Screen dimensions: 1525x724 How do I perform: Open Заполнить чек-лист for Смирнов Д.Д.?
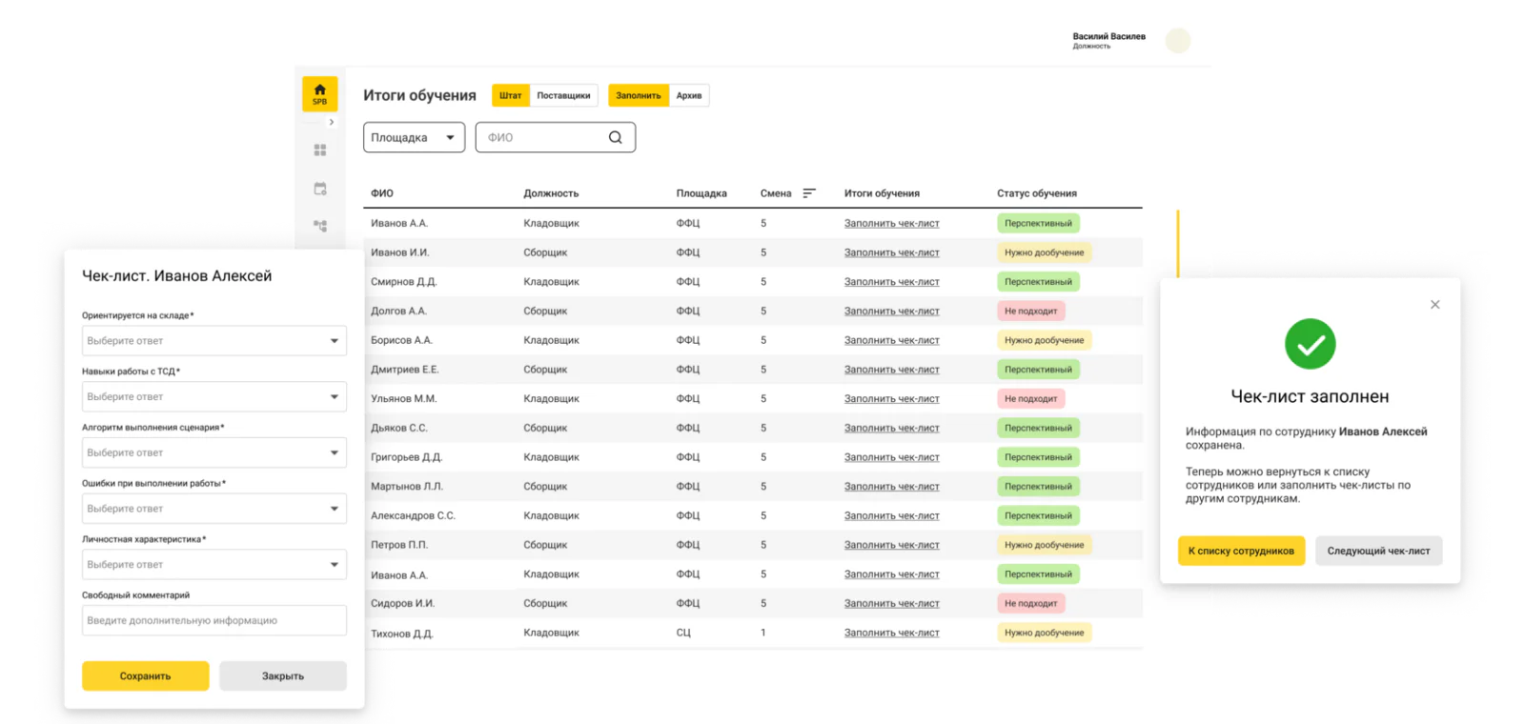coord(891,282)
